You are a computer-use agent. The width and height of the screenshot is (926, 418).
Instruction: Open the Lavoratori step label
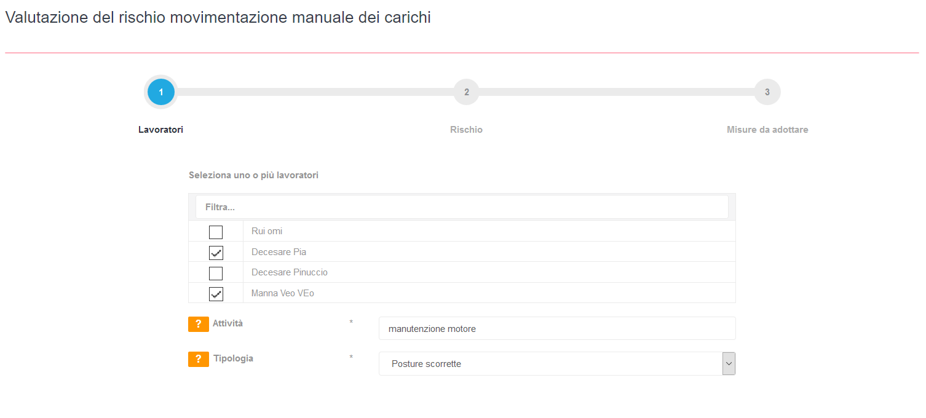tap(160, 130)
